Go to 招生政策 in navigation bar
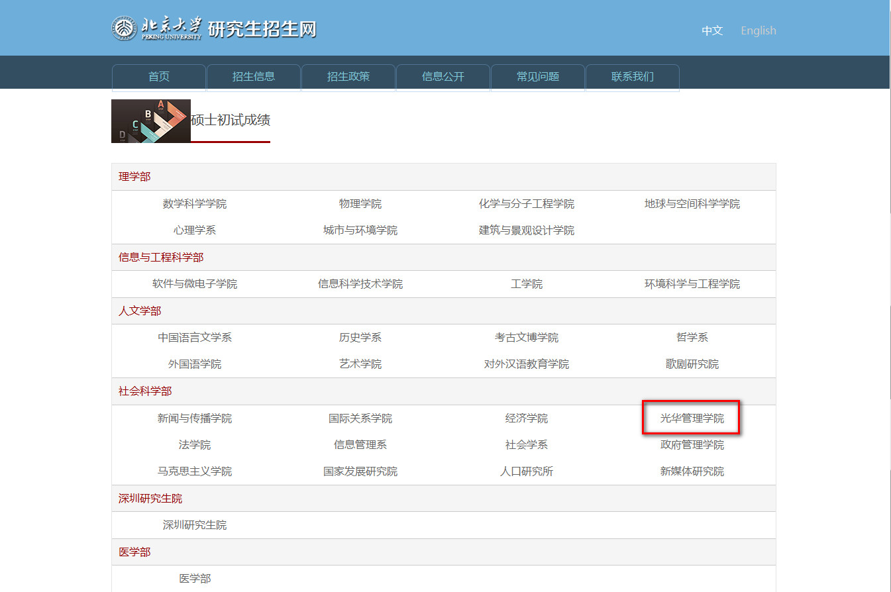The height and width of the screenshot is (592, 891). coord(348,77)
